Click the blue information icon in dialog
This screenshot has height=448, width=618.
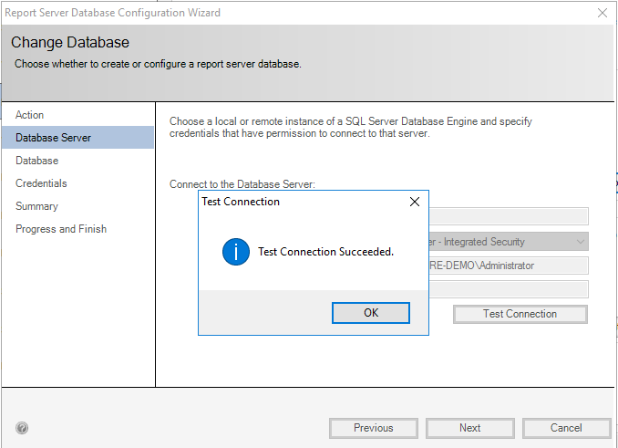coord(236,252)
